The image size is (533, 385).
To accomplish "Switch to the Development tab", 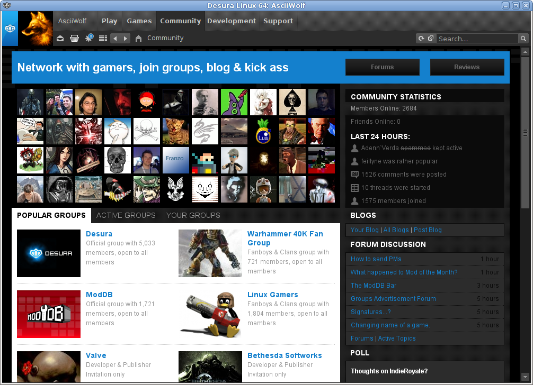I will tap(232, 21).
